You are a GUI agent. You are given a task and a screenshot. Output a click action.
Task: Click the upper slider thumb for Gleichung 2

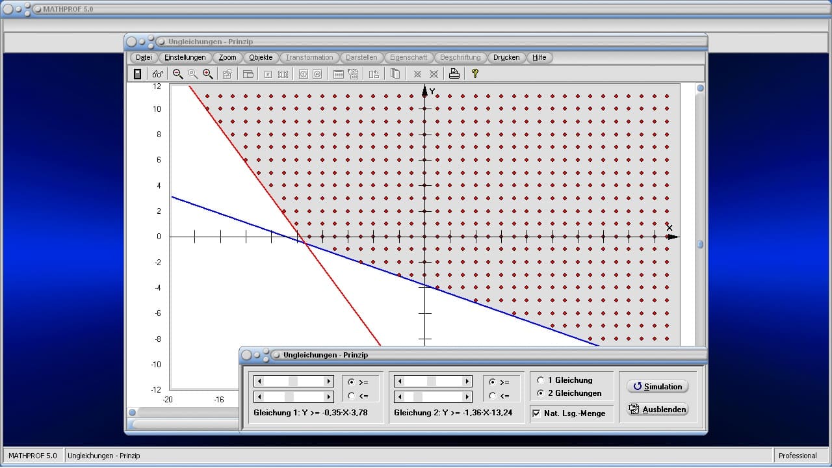tap(432, 382)
